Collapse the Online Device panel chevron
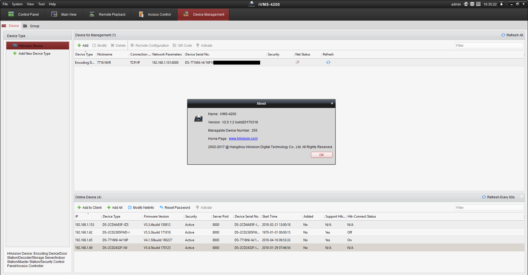Viewport: 528px width, 275px height. coord(521,197)
